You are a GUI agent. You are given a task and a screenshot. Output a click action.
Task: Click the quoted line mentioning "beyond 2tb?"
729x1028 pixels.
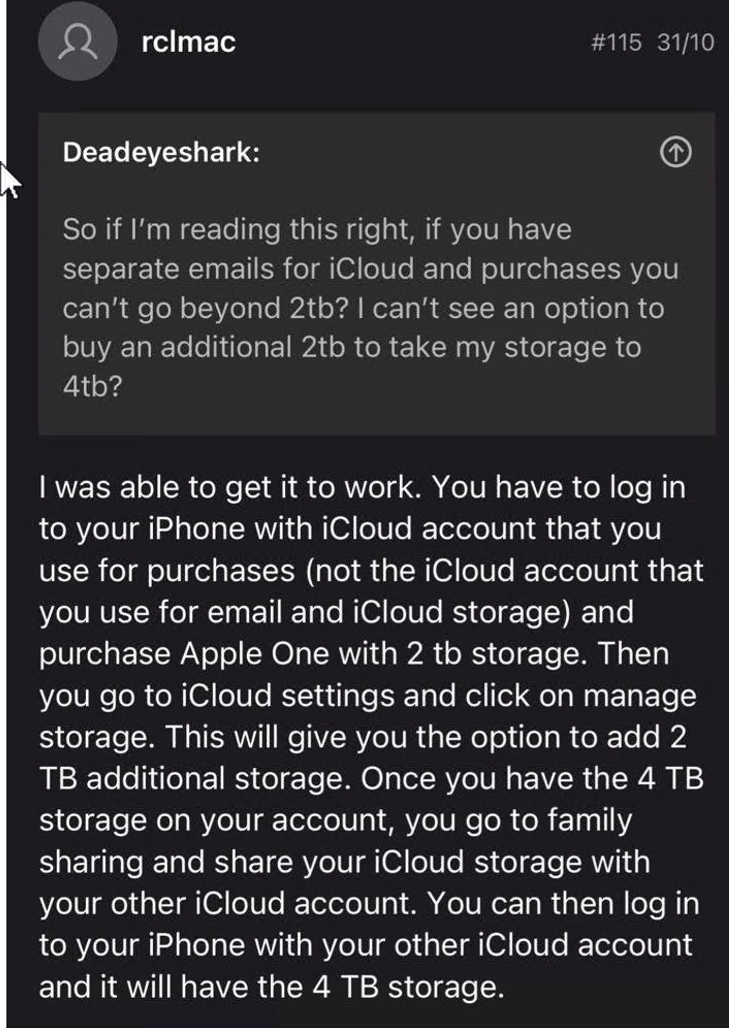click(363, 309)
